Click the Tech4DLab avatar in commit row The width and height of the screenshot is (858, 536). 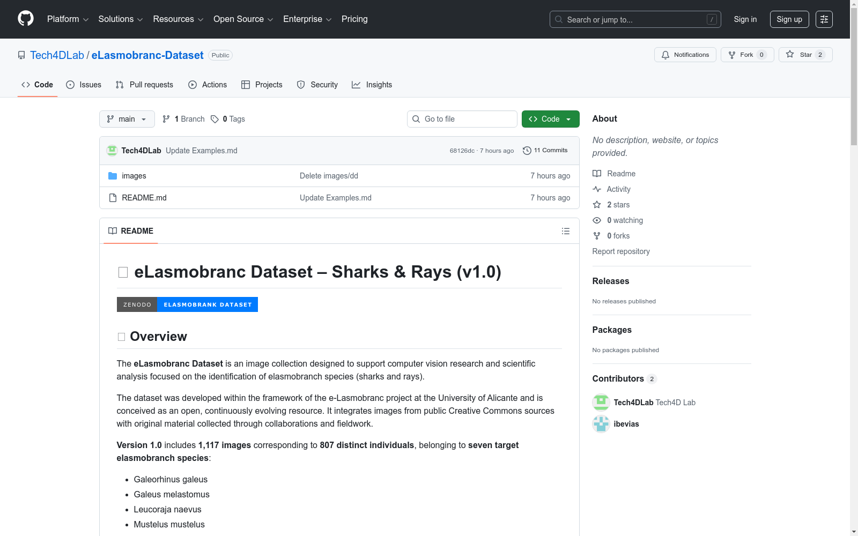coord(112,151)
